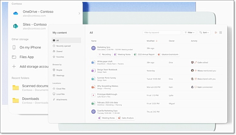Screen dimensions: 236x135
Task: Sort by Name column header
Action: tap(94, 41)
